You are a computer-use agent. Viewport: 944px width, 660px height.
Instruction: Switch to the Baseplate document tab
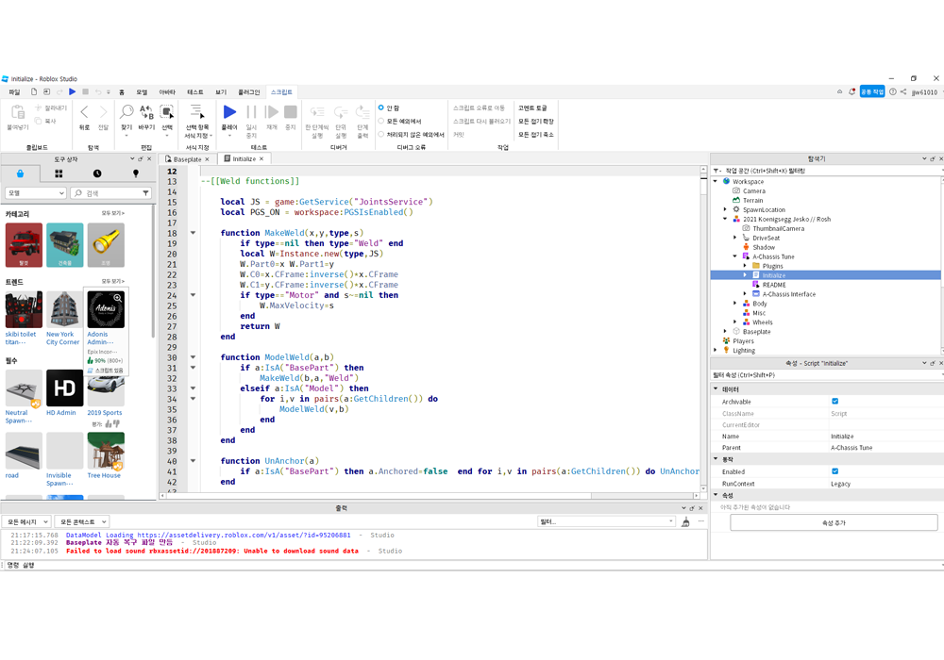pyautogui.click(x=187, y=159)
